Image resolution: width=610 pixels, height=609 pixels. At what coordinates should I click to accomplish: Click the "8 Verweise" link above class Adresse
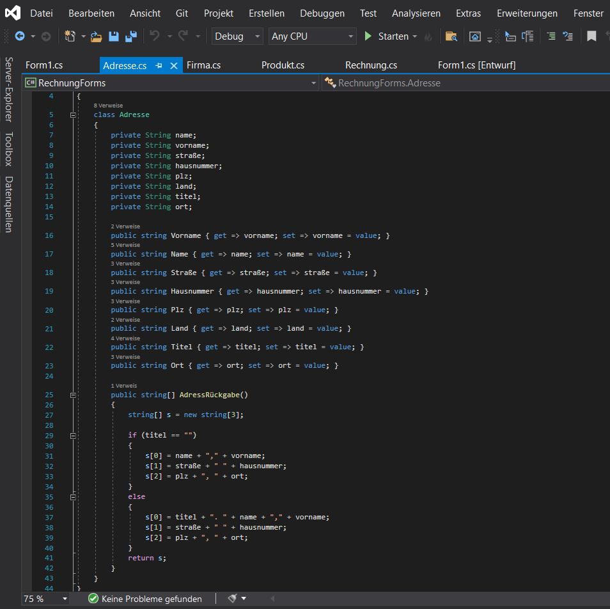coord(108,106)
